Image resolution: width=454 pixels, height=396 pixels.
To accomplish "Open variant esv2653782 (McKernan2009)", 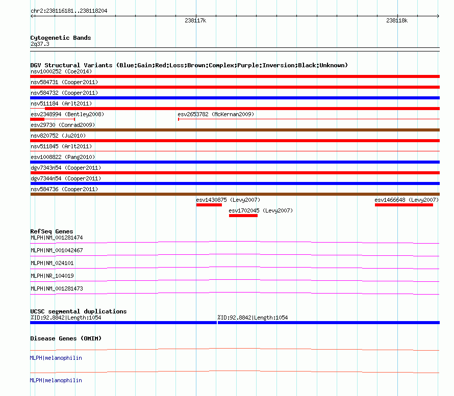I will coord(216,114).
